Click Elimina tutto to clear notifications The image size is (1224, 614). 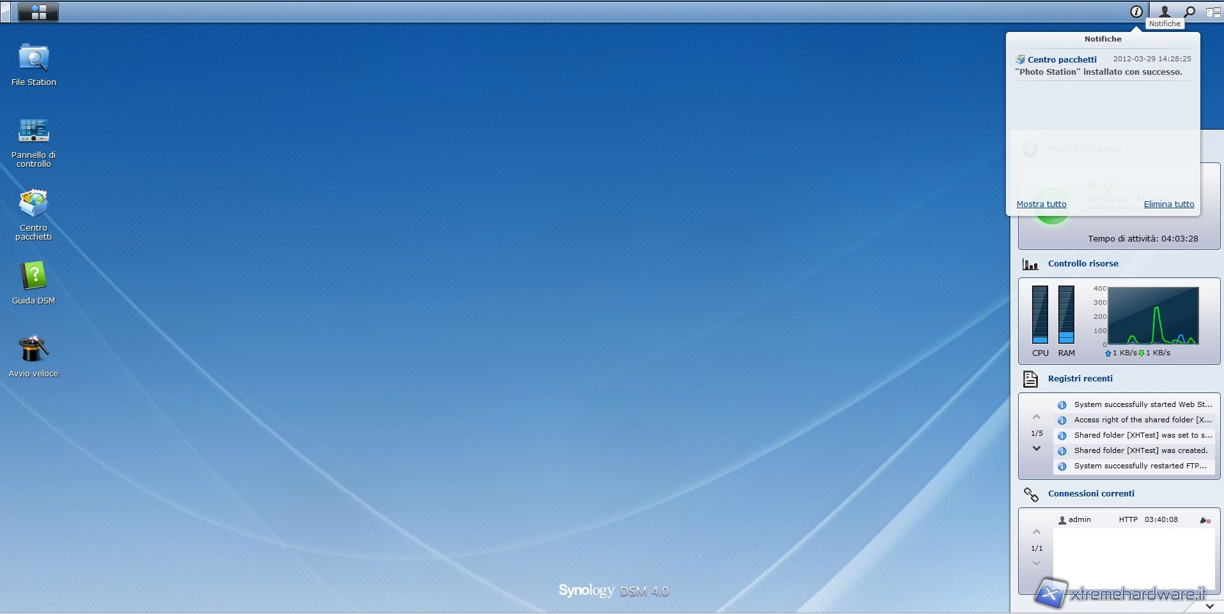1168,204
